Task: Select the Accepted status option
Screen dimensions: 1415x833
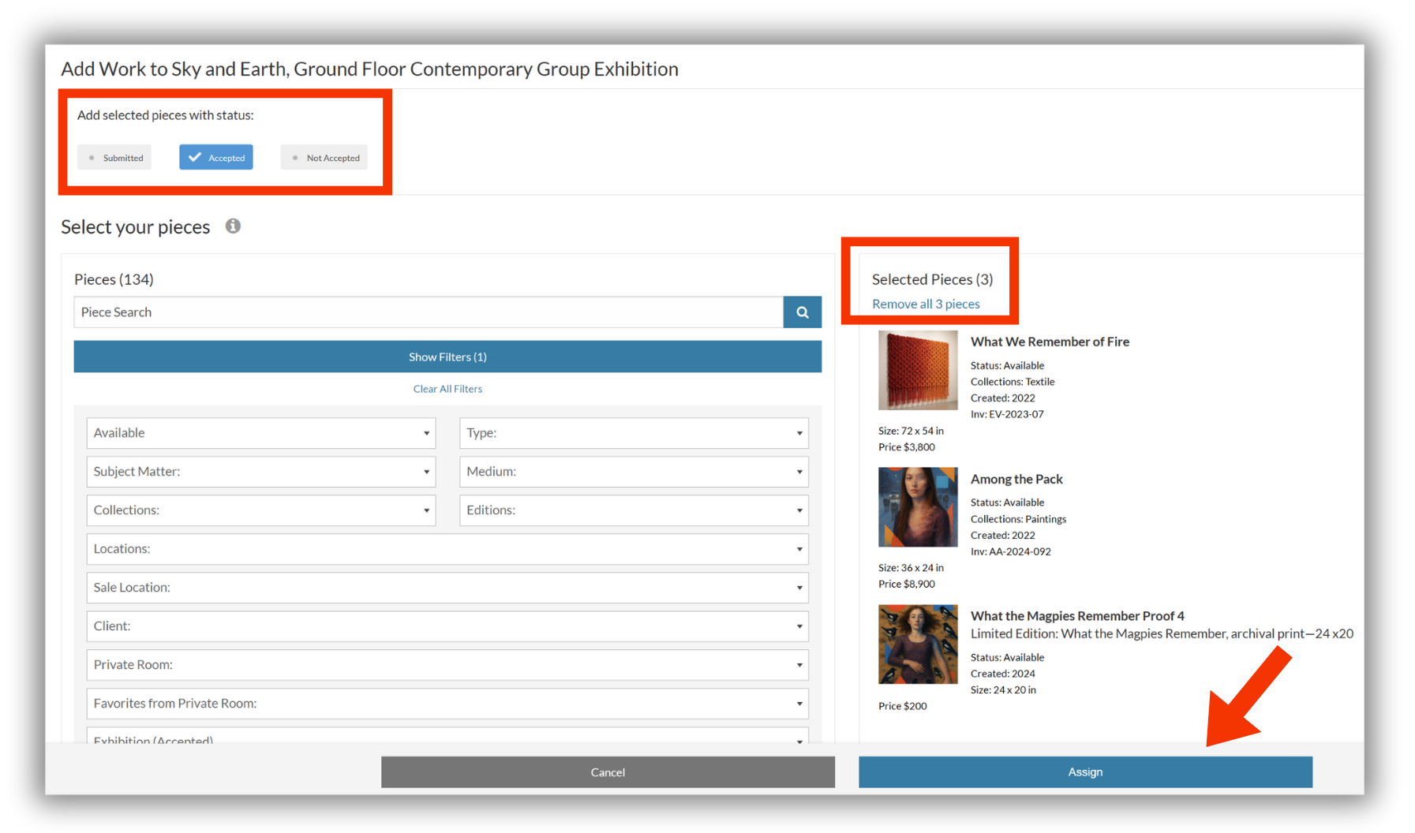Action: [x=216, y=158]
